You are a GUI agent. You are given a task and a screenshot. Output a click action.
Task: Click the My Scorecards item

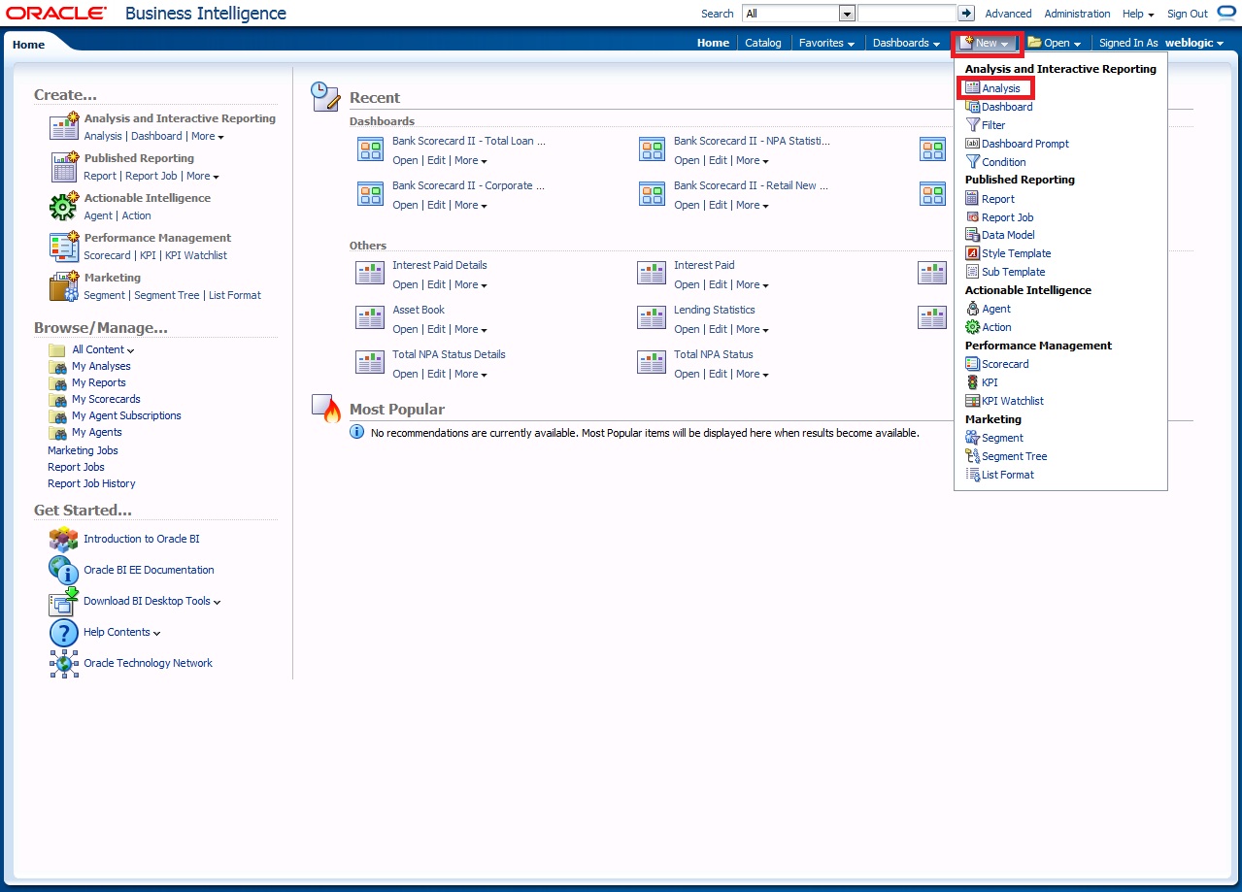tap(106, 400)
